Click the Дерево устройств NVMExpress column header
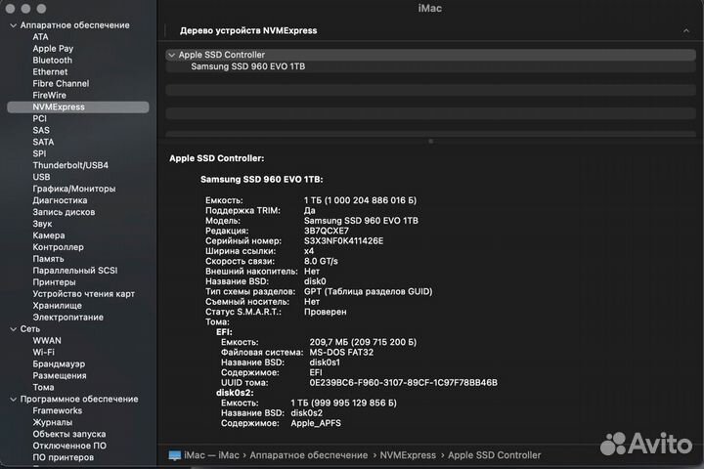This screenshot has width=704, height=469. point(248,30)
